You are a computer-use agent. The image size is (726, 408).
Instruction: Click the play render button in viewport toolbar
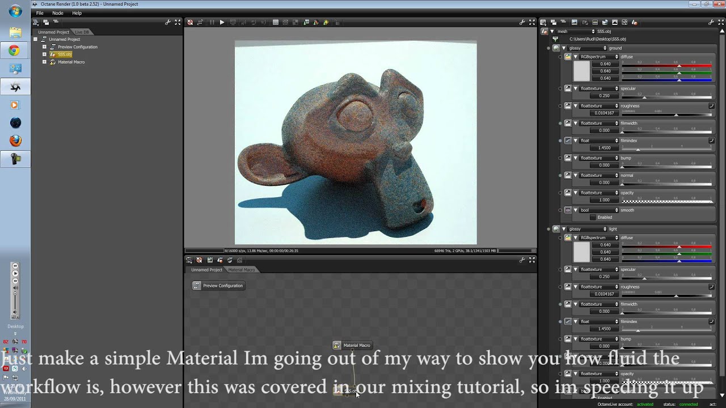point(222,22)
